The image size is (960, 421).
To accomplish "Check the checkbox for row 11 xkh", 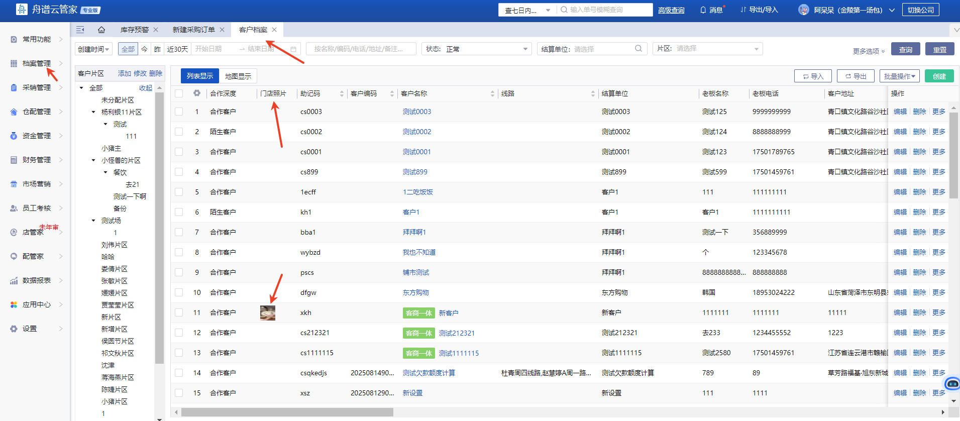I will 179,312.
